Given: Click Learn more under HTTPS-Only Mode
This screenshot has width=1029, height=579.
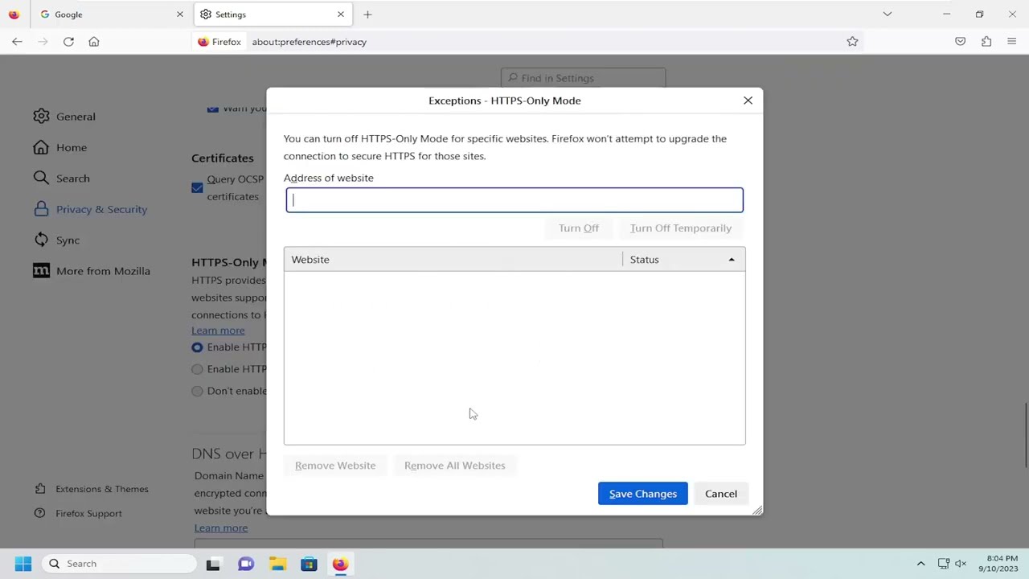Looking at the screenshot, I should [x=218, y=331].
